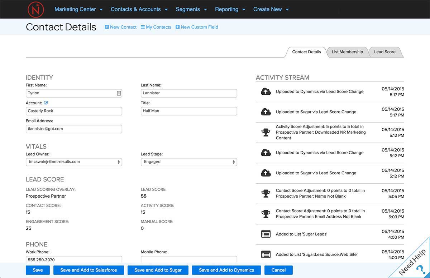The width and height of the screenshot is (430, 278).
Task: Click cloud icon for 5:12 PM Sugar upload
Action: coord(266,173)
